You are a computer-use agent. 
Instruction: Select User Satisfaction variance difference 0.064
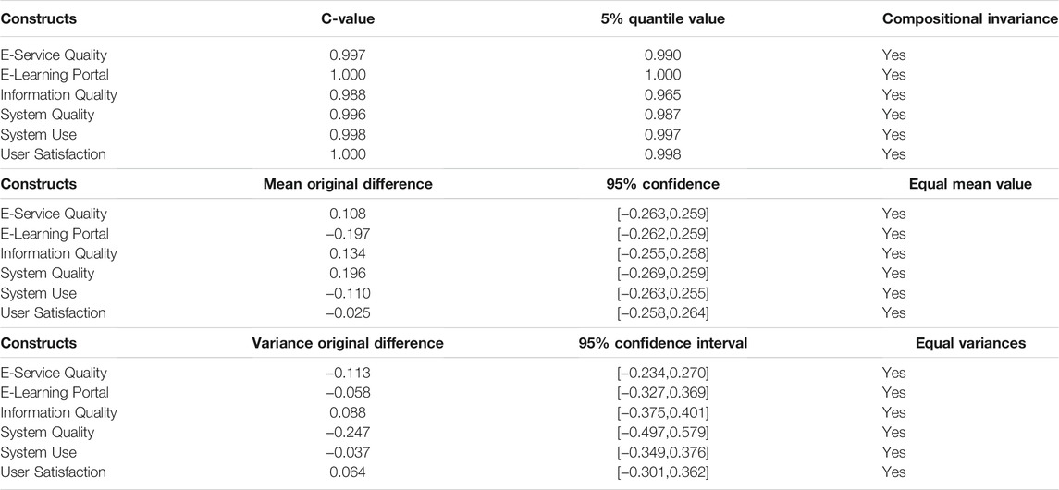click(347, 472)
